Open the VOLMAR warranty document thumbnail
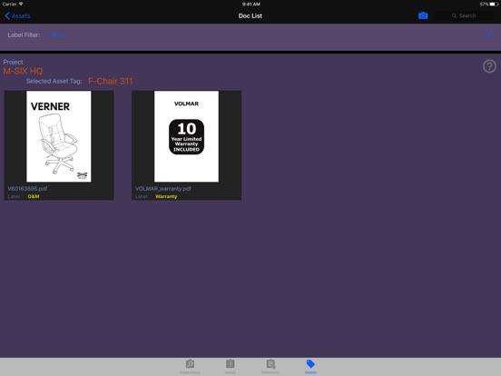The image size is (501, 376). tap(187, 136)
